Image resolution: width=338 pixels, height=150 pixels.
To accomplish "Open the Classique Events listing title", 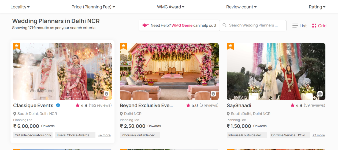I will coord(33,105).
